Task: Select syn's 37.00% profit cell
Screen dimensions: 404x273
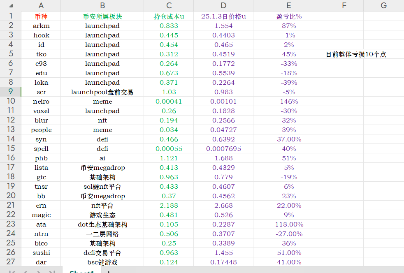Action: [x=288, y=139]
